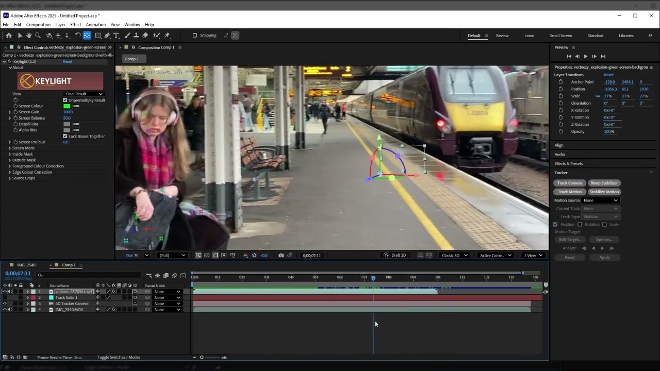The image size is (660, 371).
Task: Click the Despill Bias eyedropper icon
Action: (x=76, y=124)
